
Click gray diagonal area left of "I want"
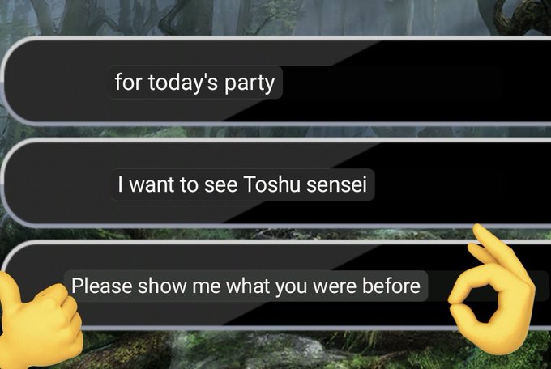pos(58,184)
